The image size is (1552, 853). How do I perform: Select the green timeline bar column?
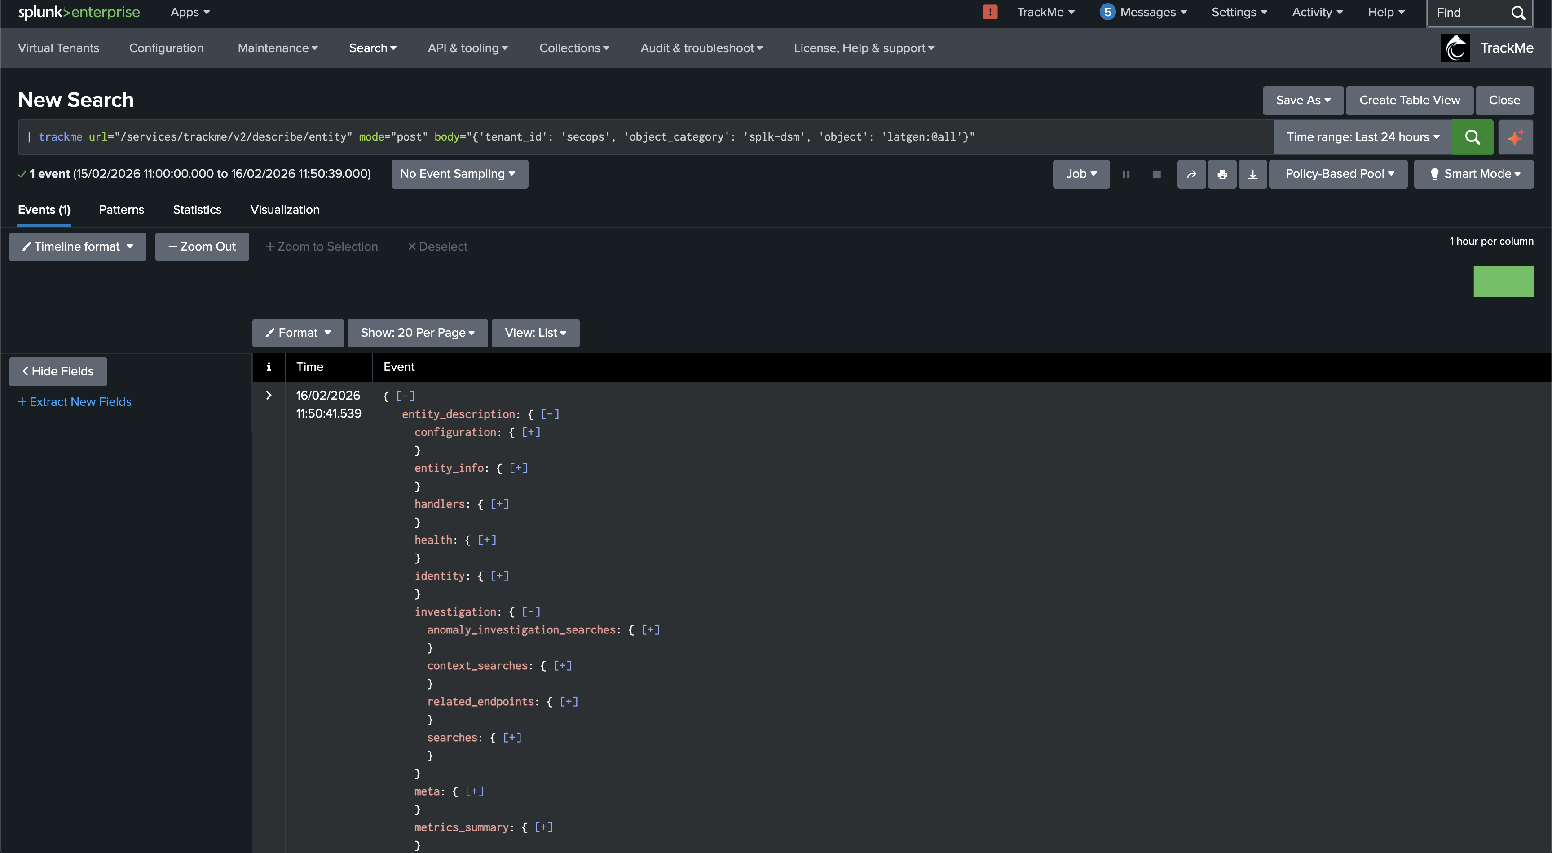tap(1503, 281)
